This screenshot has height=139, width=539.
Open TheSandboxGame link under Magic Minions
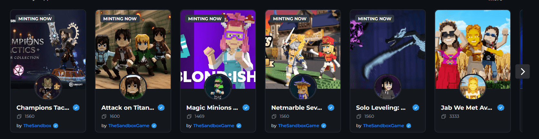click(x=214, y=126)
